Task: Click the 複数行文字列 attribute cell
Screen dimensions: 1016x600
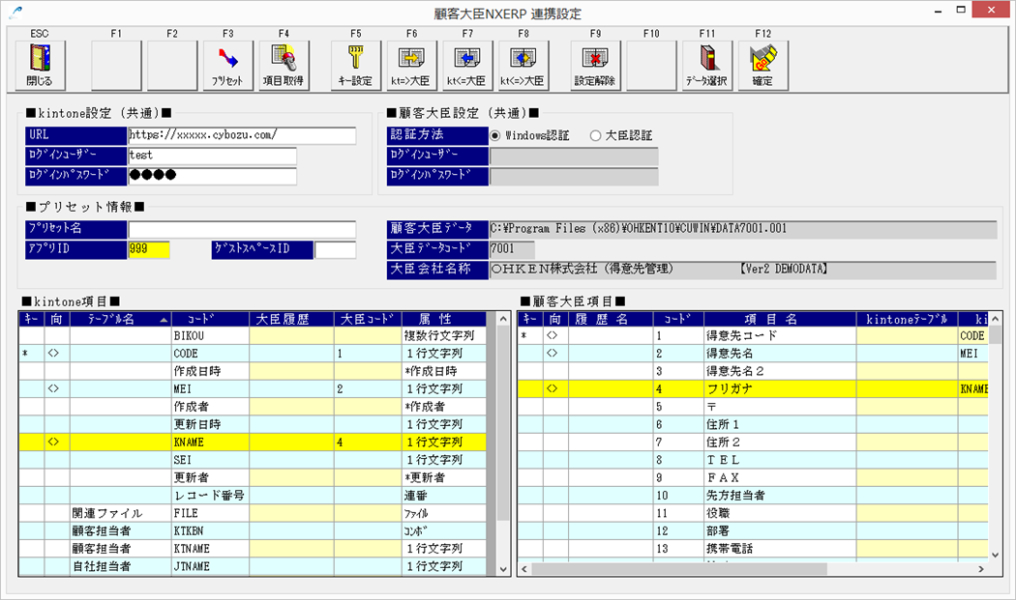Action: pos(444,335)
